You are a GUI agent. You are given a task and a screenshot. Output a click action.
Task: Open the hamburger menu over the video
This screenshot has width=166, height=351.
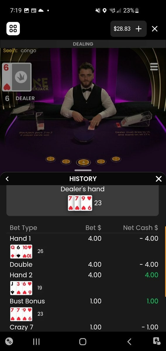tap(154, 67)
